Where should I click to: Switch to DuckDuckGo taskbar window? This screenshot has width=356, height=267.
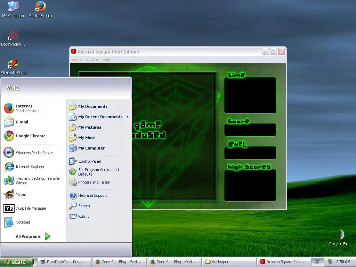tap(64, 262)
